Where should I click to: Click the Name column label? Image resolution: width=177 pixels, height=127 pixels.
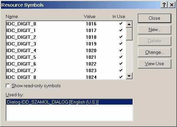point(12,17)
